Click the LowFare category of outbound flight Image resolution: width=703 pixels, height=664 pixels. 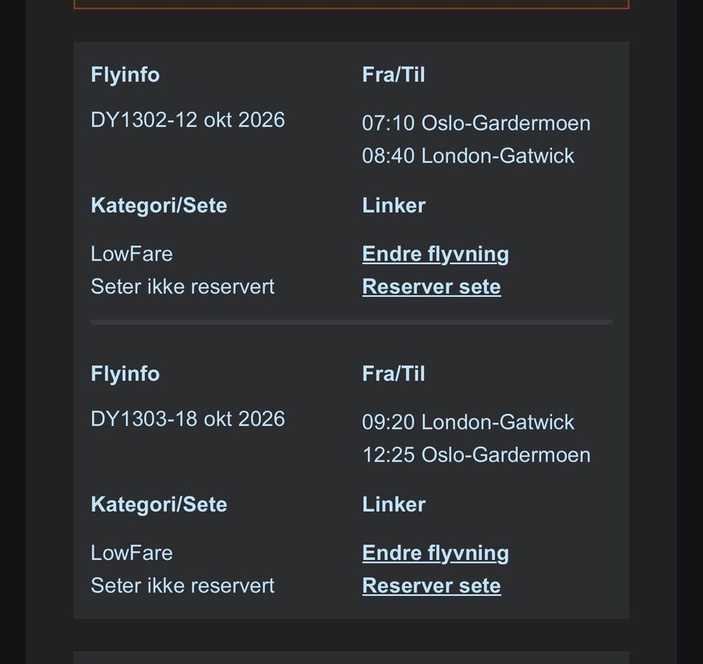click(132, 254)
